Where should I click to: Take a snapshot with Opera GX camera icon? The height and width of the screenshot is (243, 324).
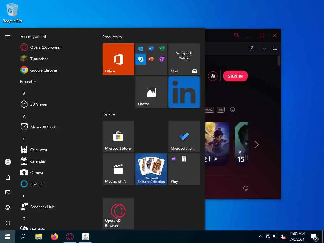252,48
